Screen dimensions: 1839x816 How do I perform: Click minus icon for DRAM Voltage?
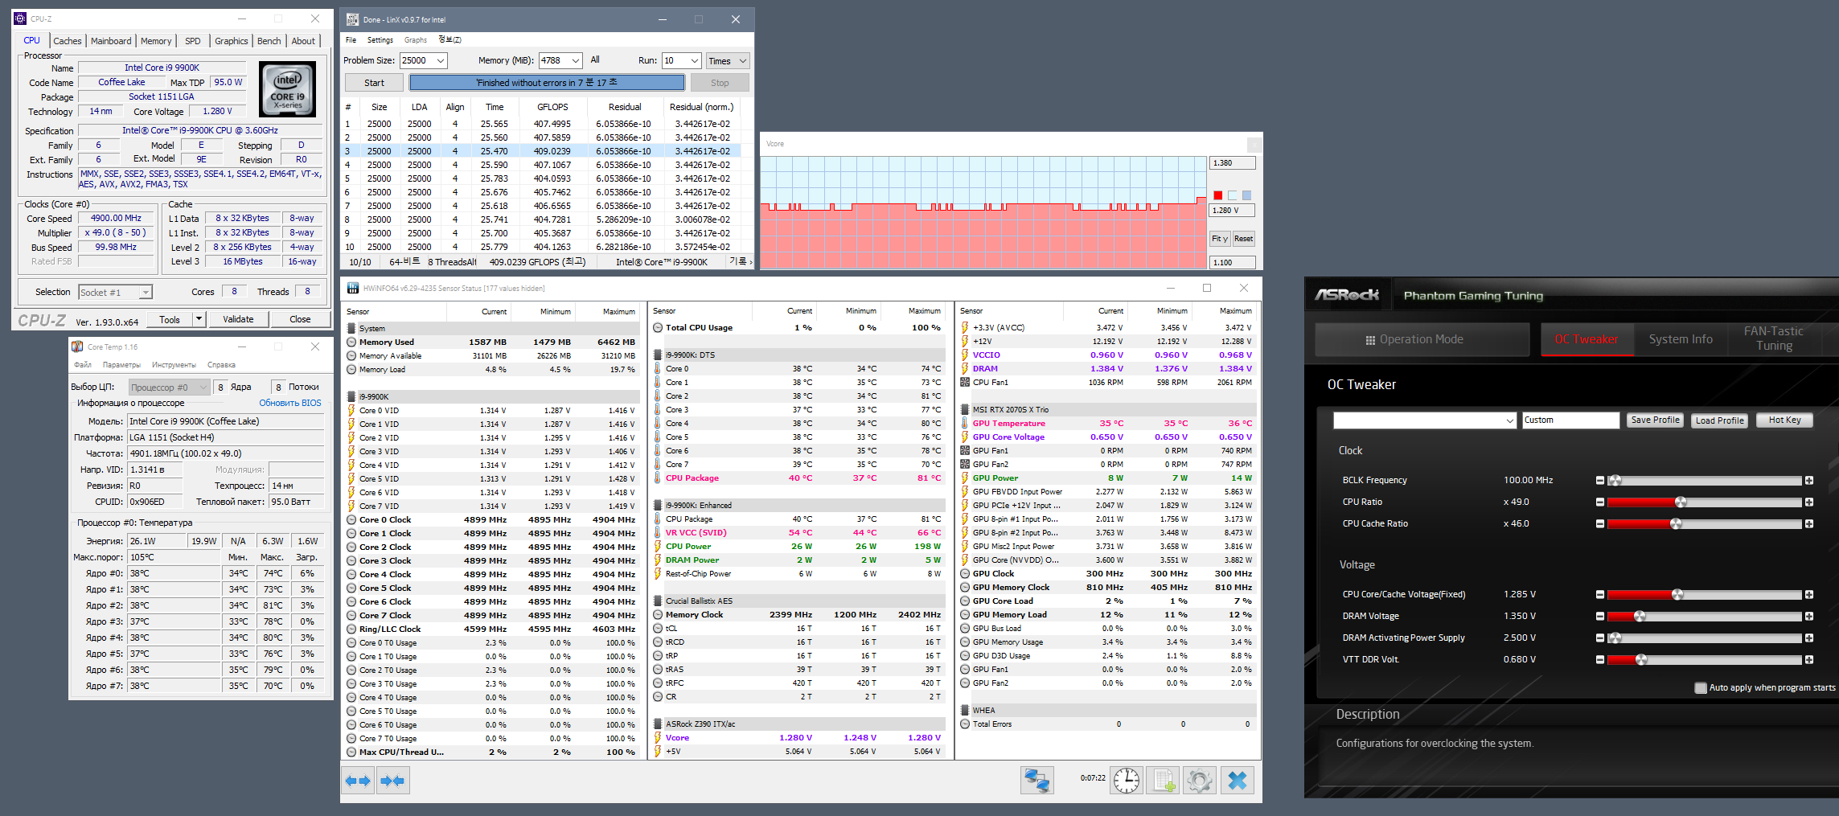pyautogui.click(x=1600, y=617)
